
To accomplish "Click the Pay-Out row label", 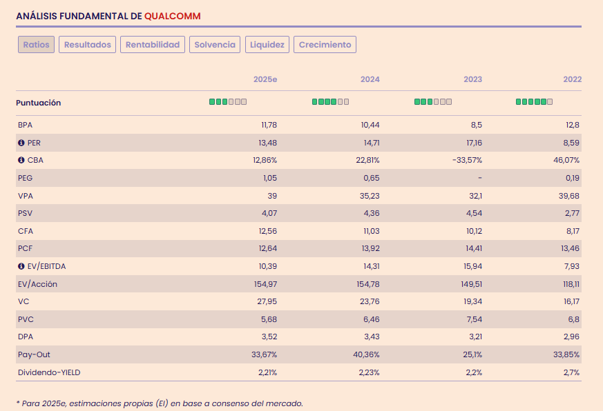I will 34,354.
